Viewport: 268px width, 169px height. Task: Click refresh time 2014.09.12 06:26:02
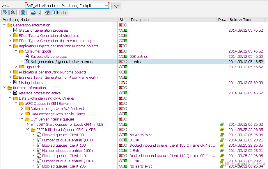pos(246,124)
